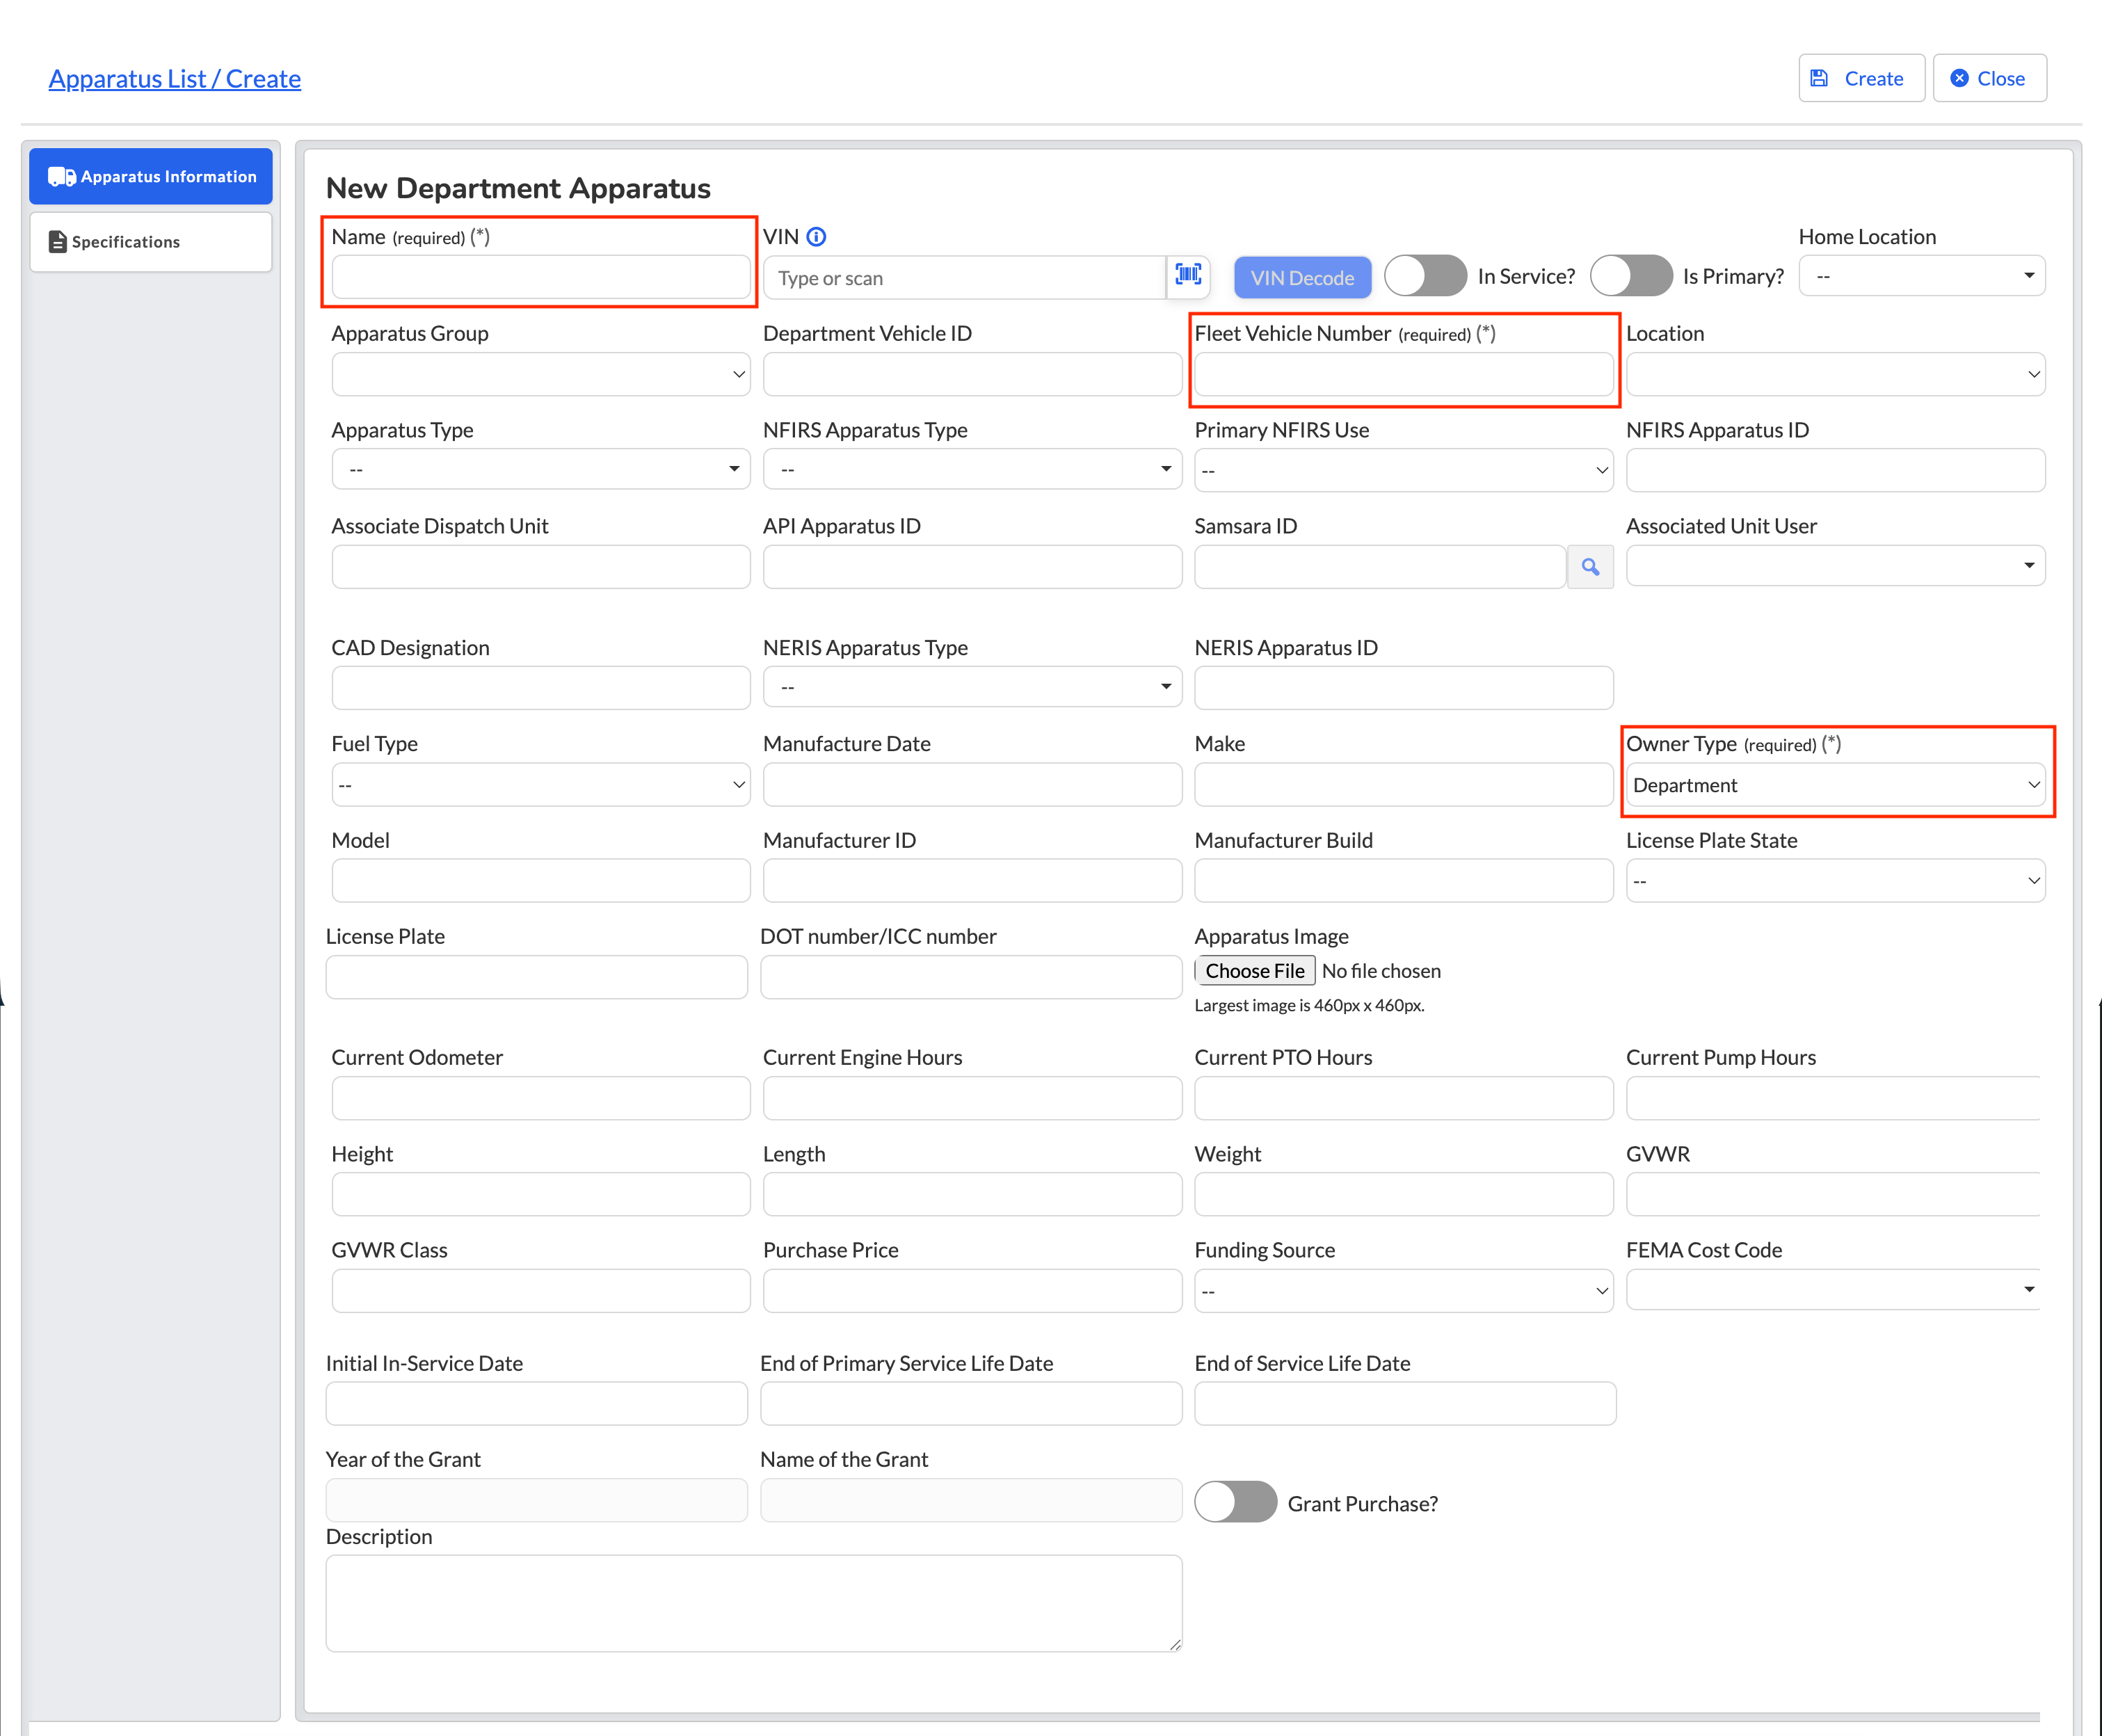The width and height of the screenshot is (2102, 1736).
Task: Click the End of Service Life Date field
Action: tap(1405, 1404)
